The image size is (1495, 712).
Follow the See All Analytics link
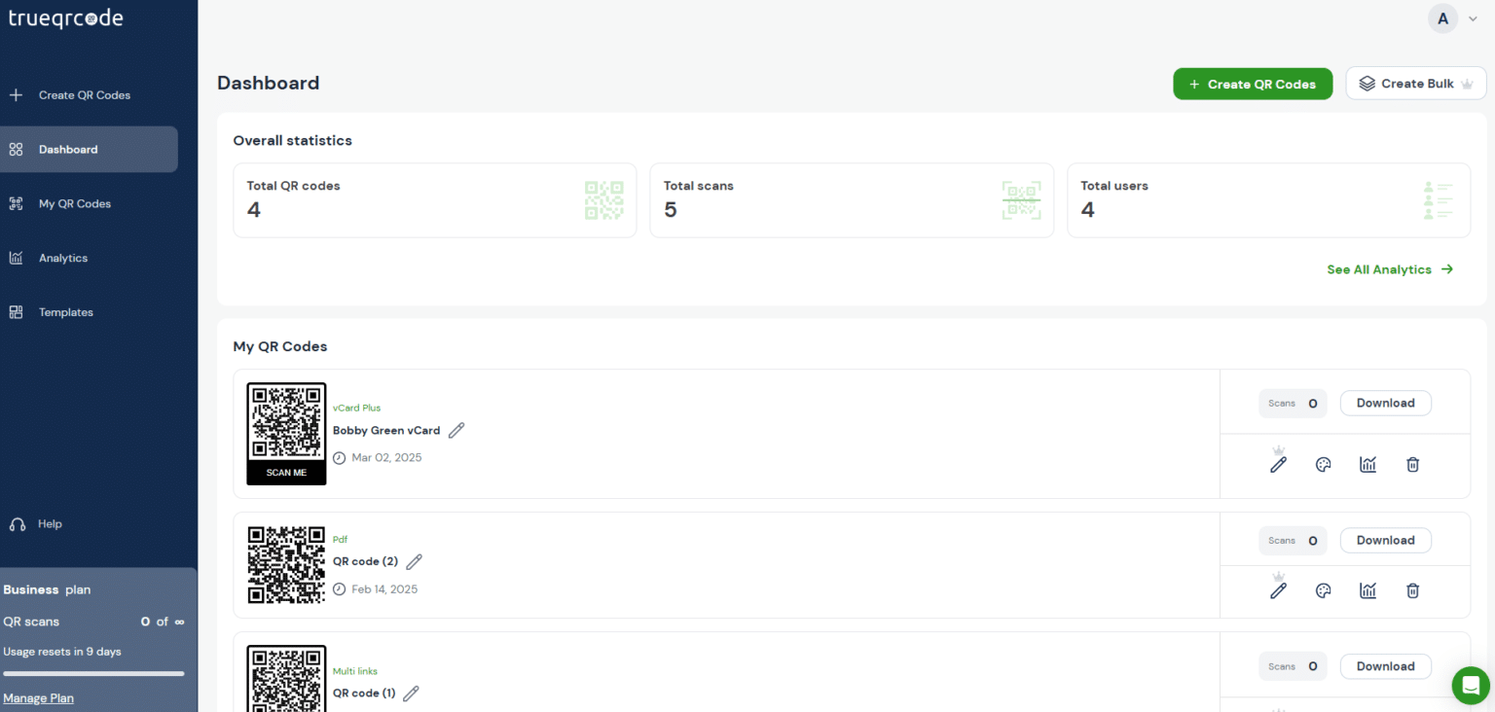(1389, 269)
